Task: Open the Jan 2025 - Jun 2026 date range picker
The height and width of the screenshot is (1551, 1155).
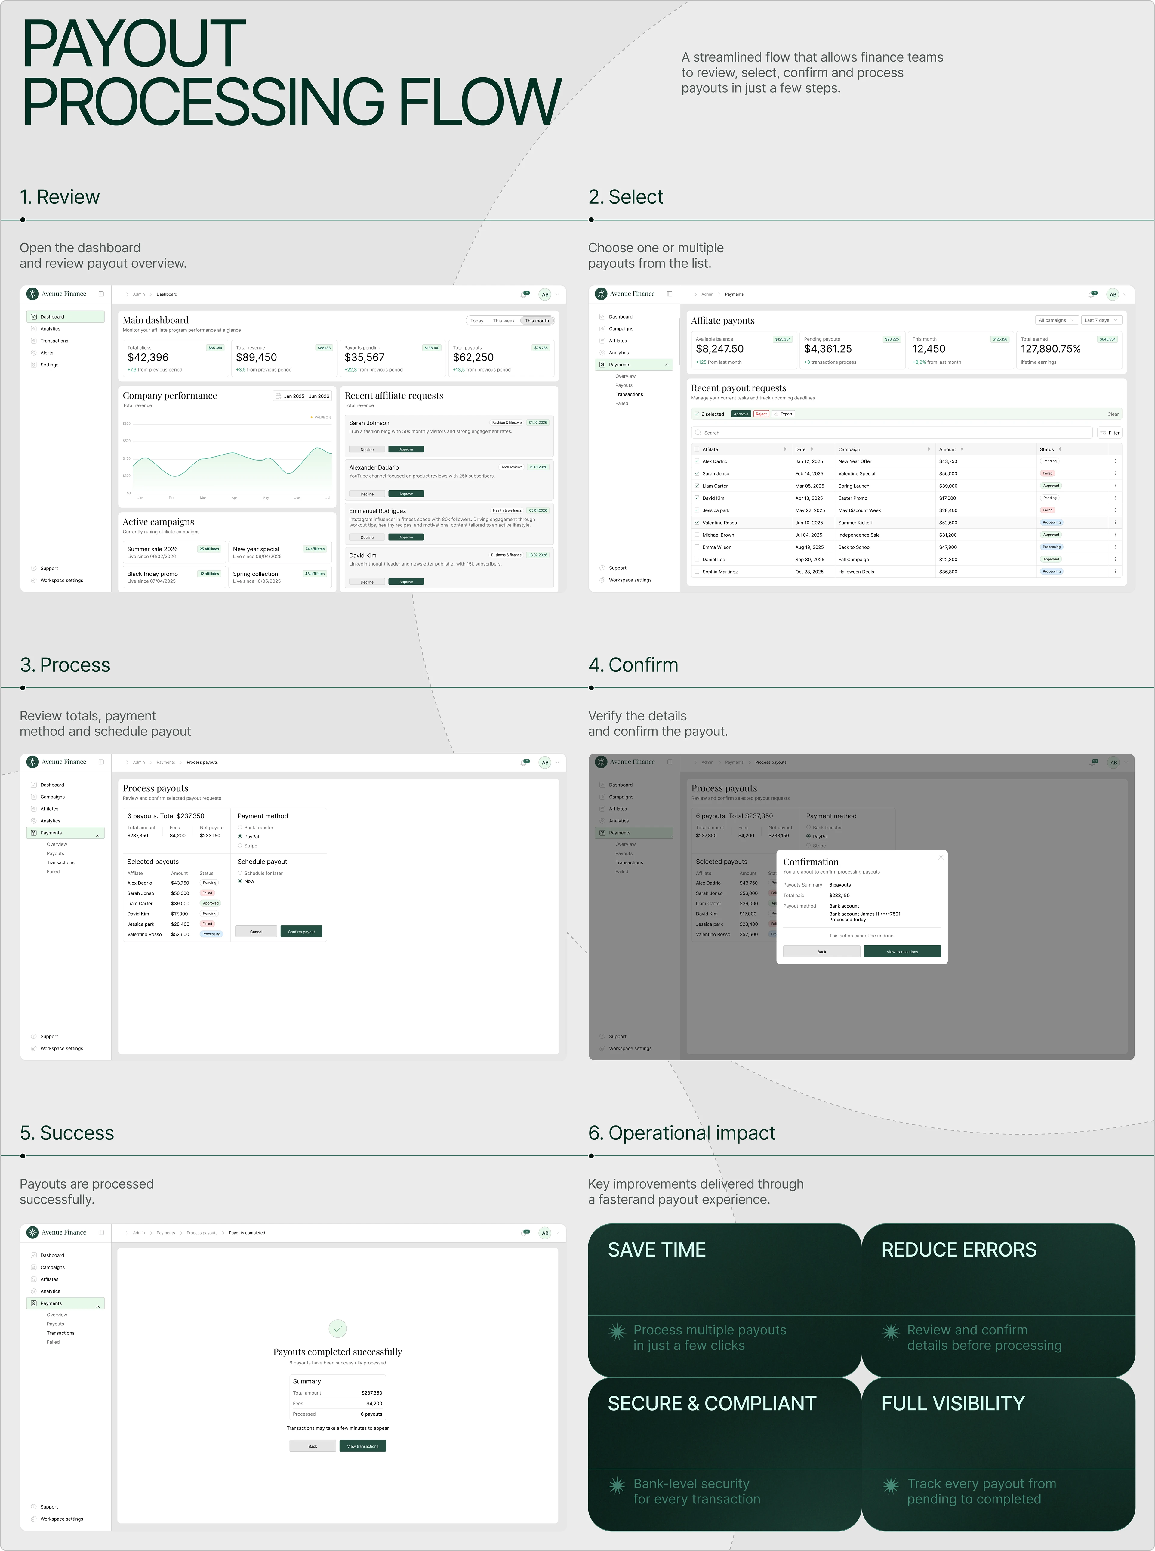Action: click(x=302, y=396)
